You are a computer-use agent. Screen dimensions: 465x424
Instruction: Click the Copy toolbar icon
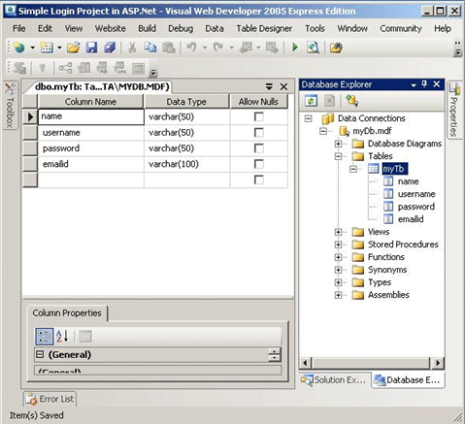[150, 48]
